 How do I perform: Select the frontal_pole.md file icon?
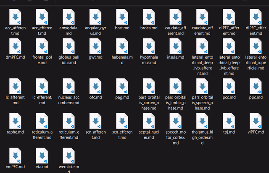pos(42,46)
